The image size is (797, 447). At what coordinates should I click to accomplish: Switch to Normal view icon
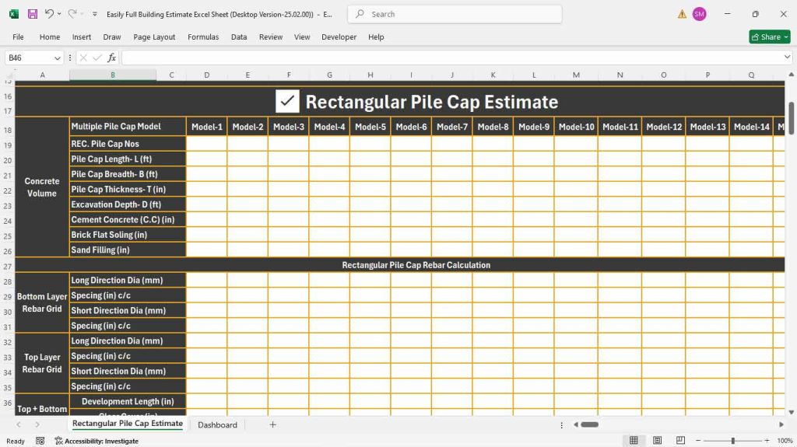click(634, 441)
